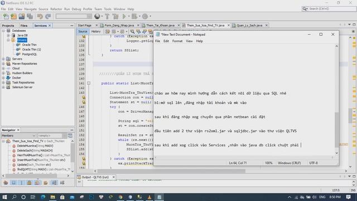
Task: Select the Oracle Thin (1) driver
Action: pos(31,50)
